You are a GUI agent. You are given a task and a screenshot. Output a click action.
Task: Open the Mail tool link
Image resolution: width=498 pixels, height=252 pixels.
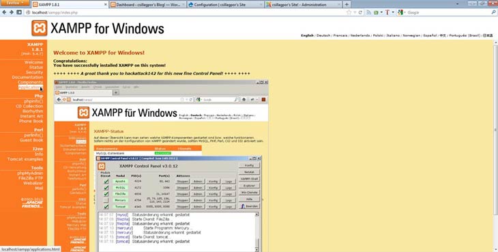point(39,188)
